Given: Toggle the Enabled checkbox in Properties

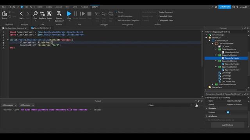Looking at the screenshot, I should tap(228, 112).
